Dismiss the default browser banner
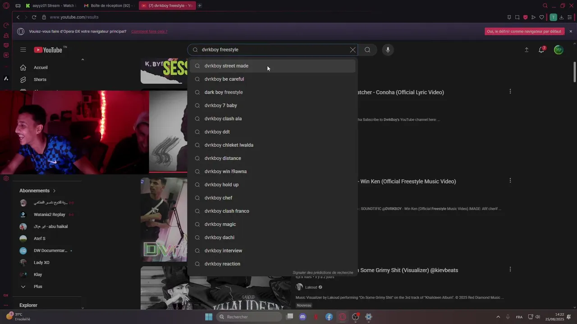This screenshot has height=324, width=577. coord(571,31)
